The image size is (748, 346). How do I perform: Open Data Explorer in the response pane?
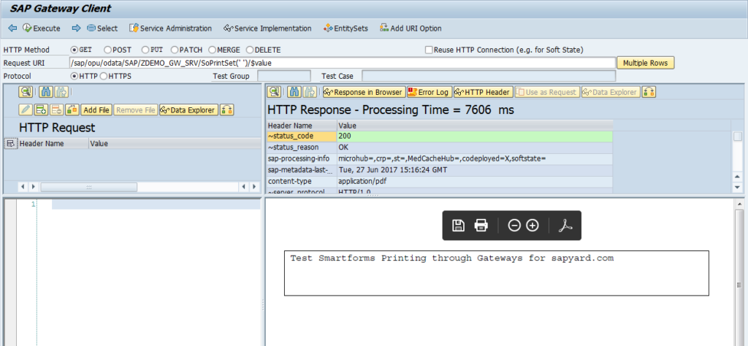611,92
